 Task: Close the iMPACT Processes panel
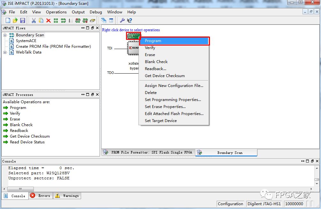point(97,95)
